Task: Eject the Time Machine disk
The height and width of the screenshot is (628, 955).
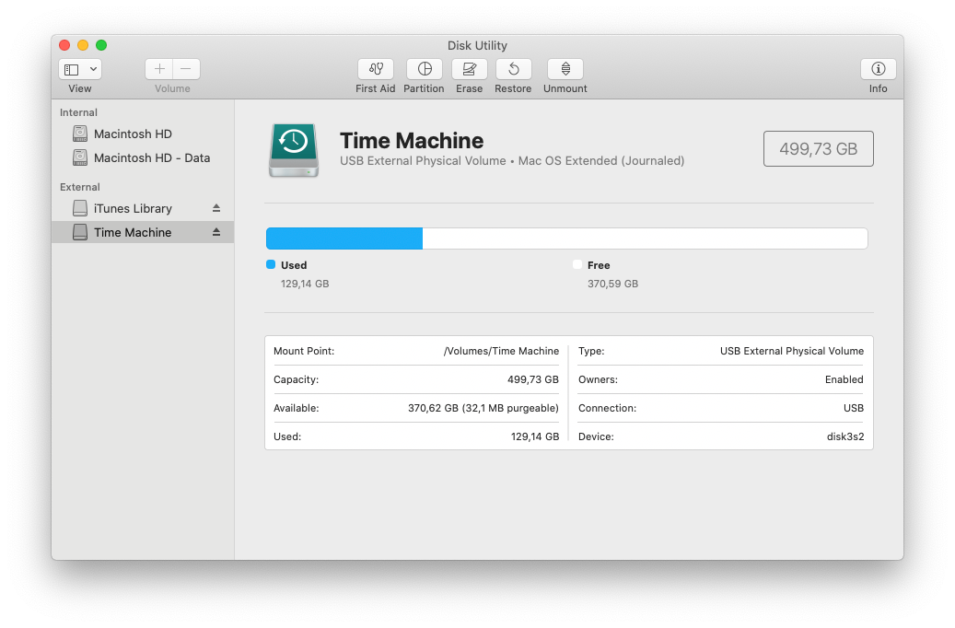Action: coord(216,232)
